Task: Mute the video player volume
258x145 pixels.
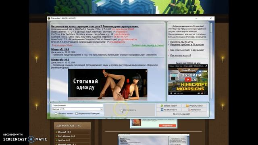Action: click(x=175, y=93)
